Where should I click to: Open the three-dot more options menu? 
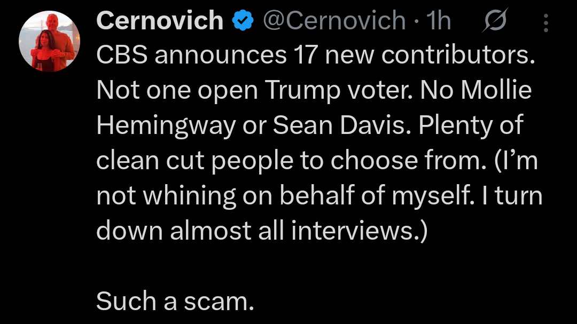pyautogui.click(x=545, y=22)
